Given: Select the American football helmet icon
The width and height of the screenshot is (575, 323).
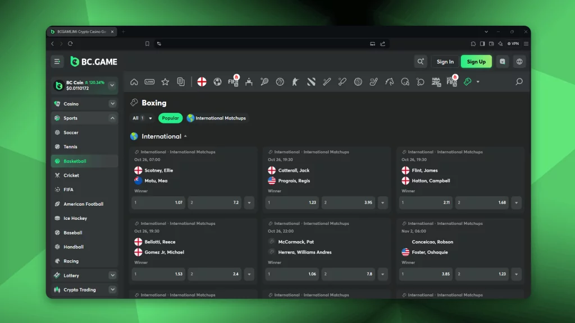Looking at the screenshot, I should tap(405, 82).
